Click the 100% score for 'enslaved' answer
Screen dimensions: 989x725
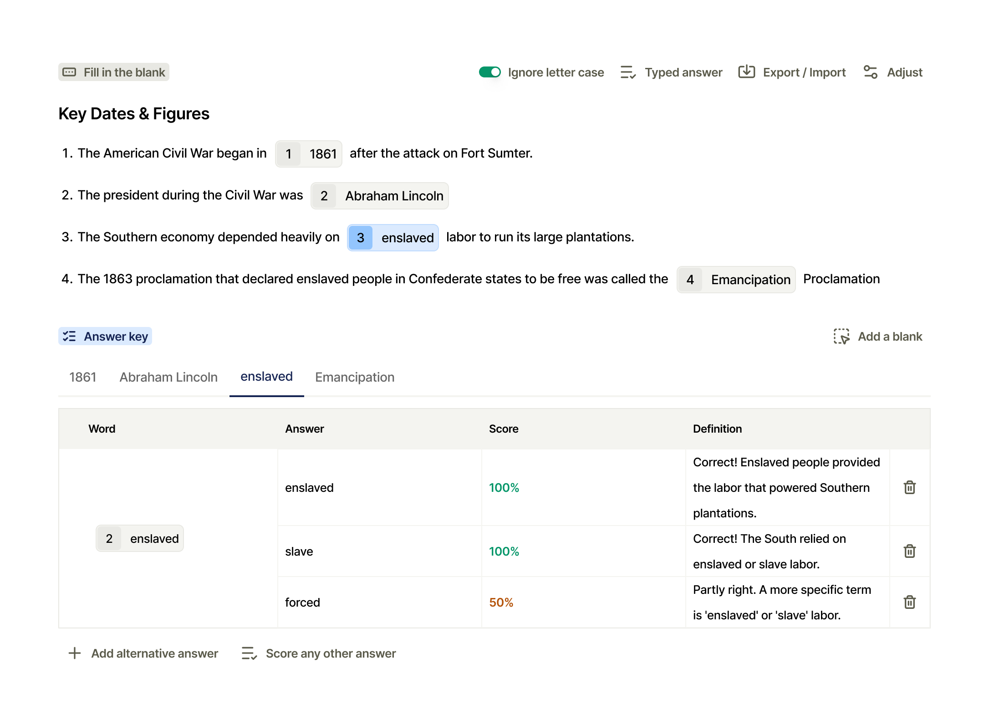[x=504, y=487]
